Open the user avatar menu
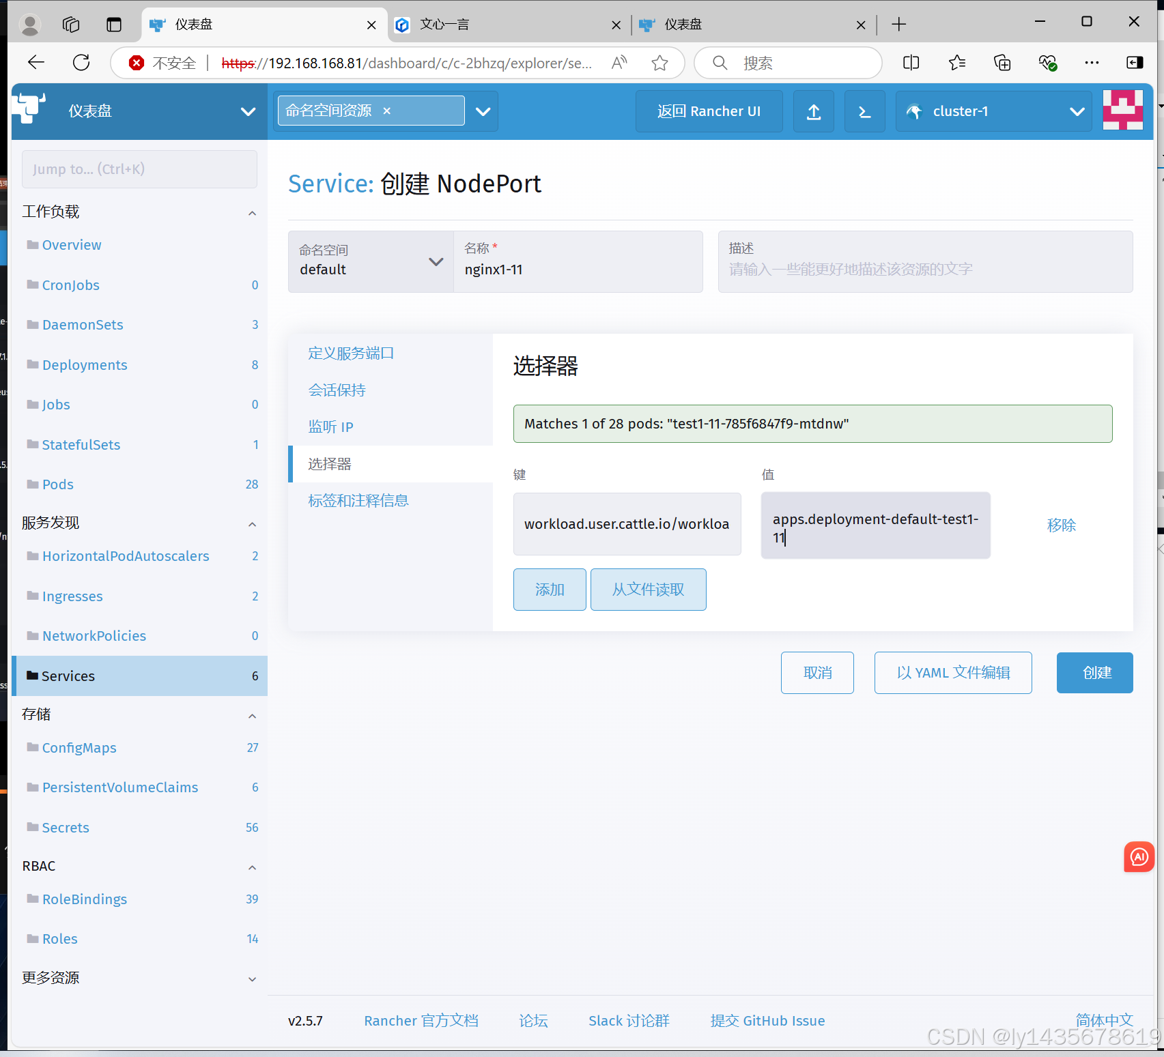This screenshot has width=1164, height=1057. [1123, 110]
